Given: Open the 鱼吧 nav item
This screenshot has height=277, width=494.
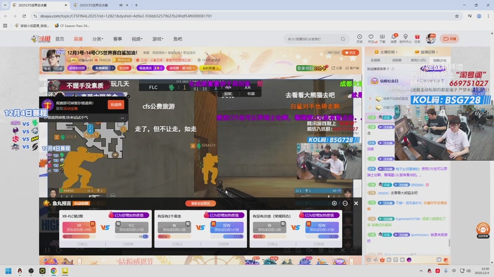Looking at the screenshot, I should pyautogui.click(x=178, y=39).
